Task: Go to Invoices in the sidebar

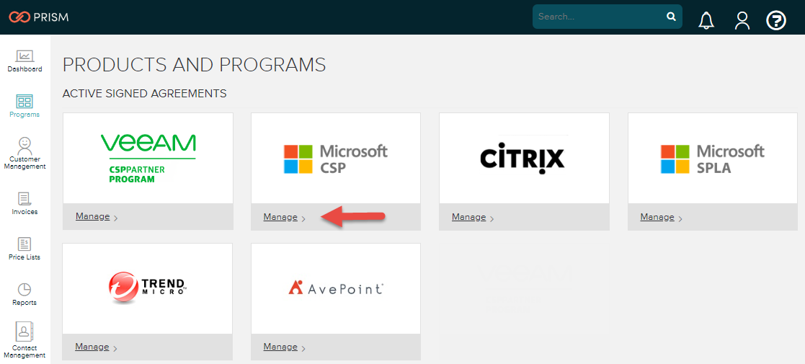Action: click(25, 203)
